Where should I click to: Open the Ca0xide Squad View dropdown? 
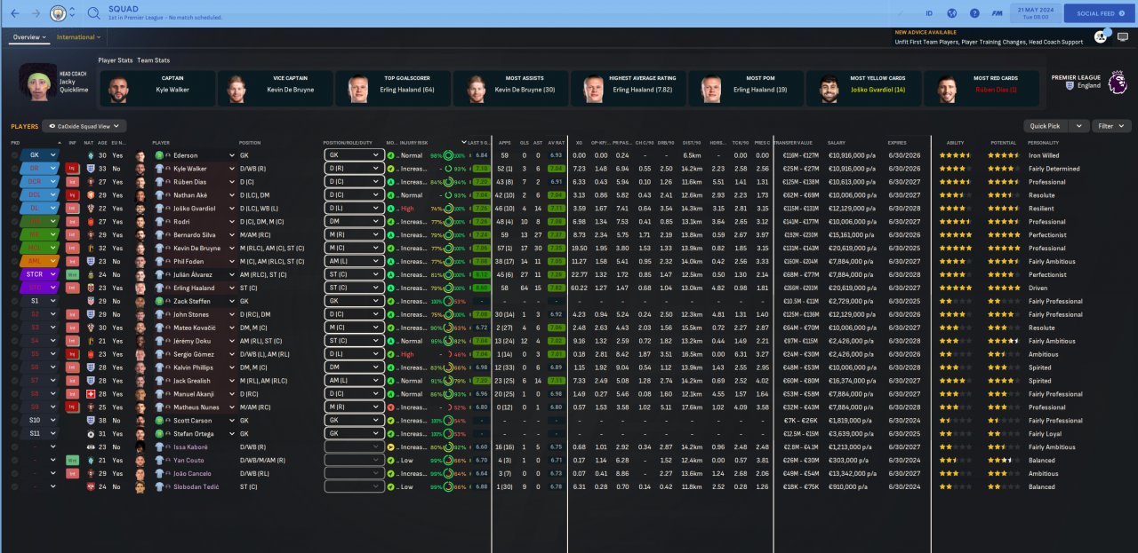[x=85, y=126]
